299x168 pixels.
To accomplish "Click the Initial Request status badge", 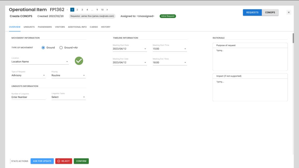I will tap(168, 16).
